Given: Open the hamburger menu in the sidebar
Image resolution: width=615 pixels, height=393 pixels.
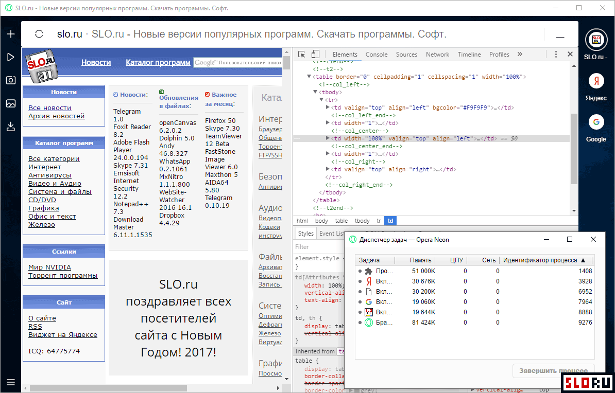Looking at the screenshot, I should click(11, 382).
